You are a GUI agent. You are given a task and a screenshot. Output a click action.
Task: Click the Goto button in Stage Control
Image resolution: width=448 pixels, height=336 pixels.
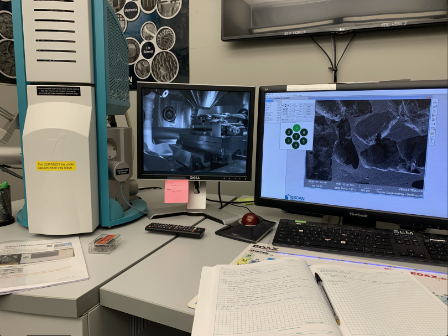pyautogui.click(x=309, y=109)
